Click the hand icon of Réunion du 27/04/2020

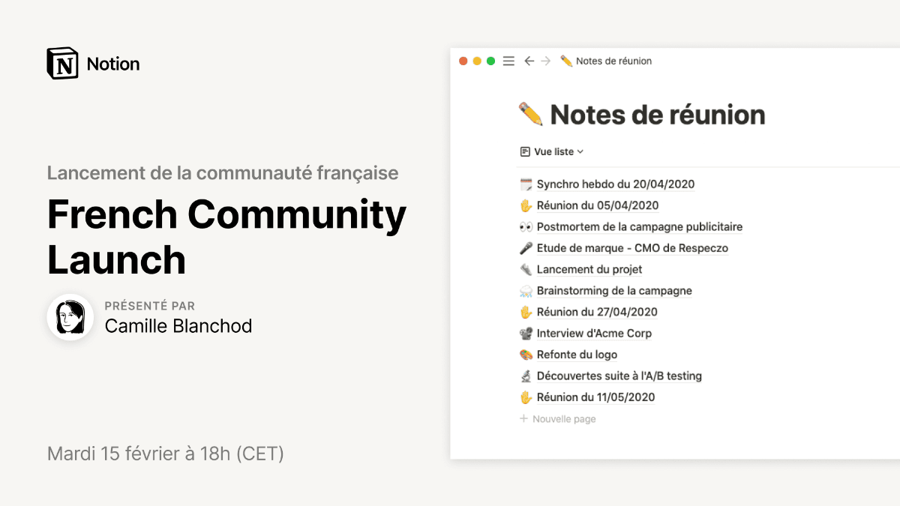point(526,312)
